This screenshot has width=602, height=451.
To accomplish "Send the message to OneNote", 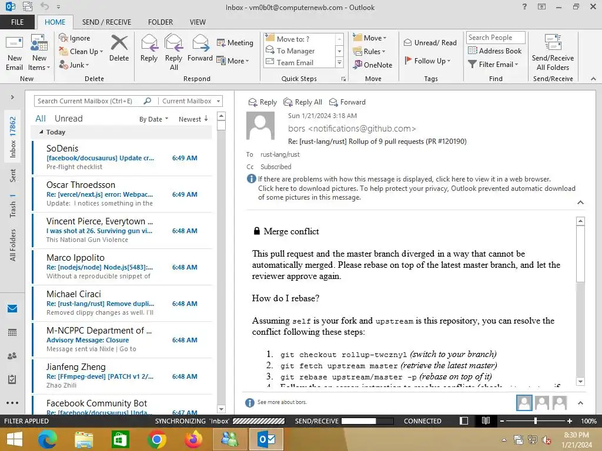I will [373, 65].
